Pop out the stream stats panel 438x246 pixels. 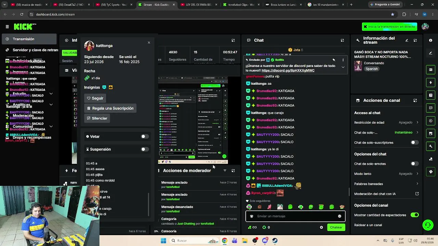233,40
